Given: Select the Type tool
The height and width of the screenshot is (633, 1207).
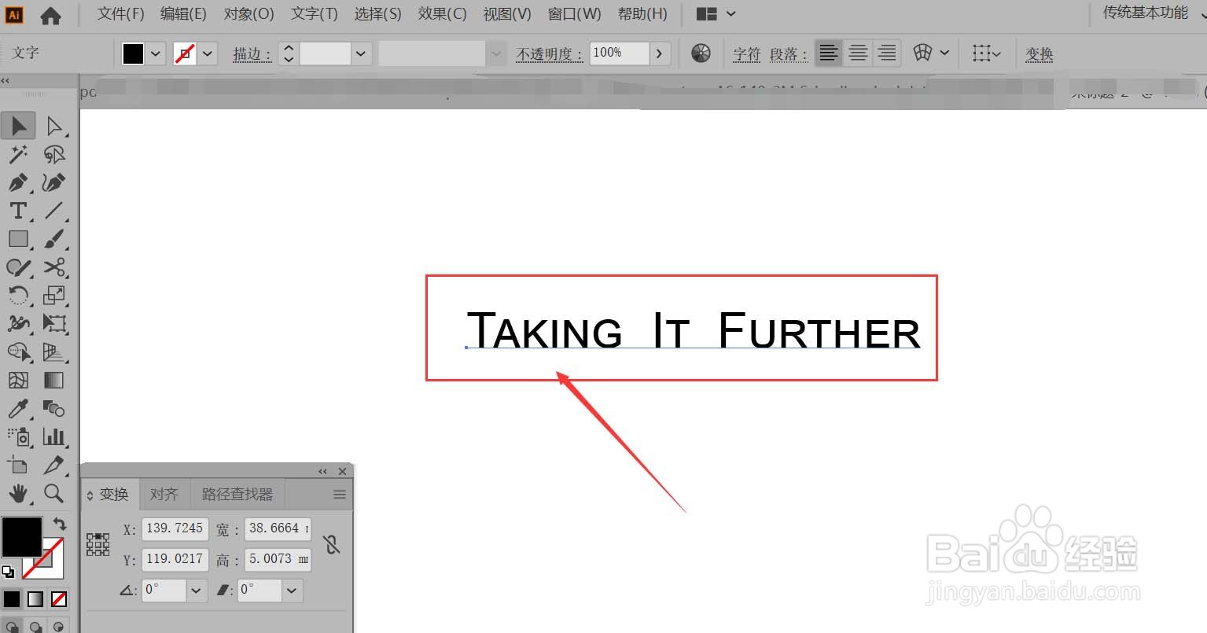Looking at the screenshot, I should tap(18, 211).
